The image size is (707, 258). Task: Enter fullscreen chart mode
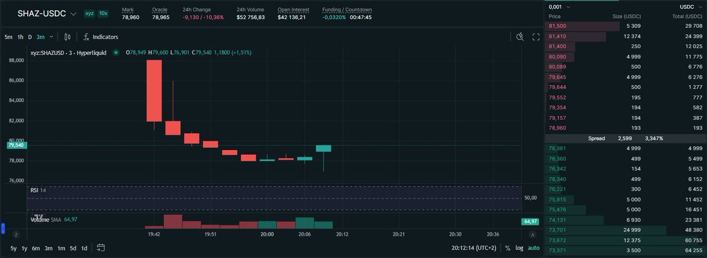(x=536, y=37)
